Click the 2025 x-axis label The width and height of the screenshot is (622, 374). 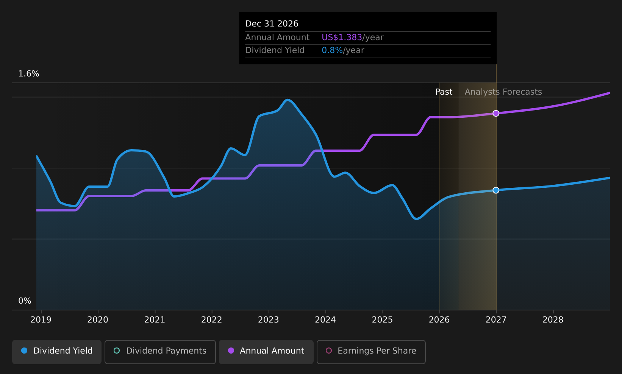(382, 320)
